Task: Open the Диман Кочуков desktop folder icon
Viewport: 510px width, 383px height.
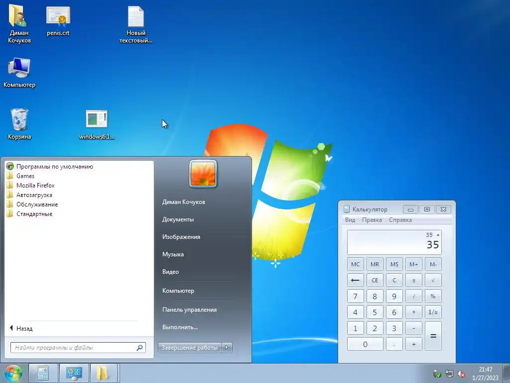Action: (19, 24)
